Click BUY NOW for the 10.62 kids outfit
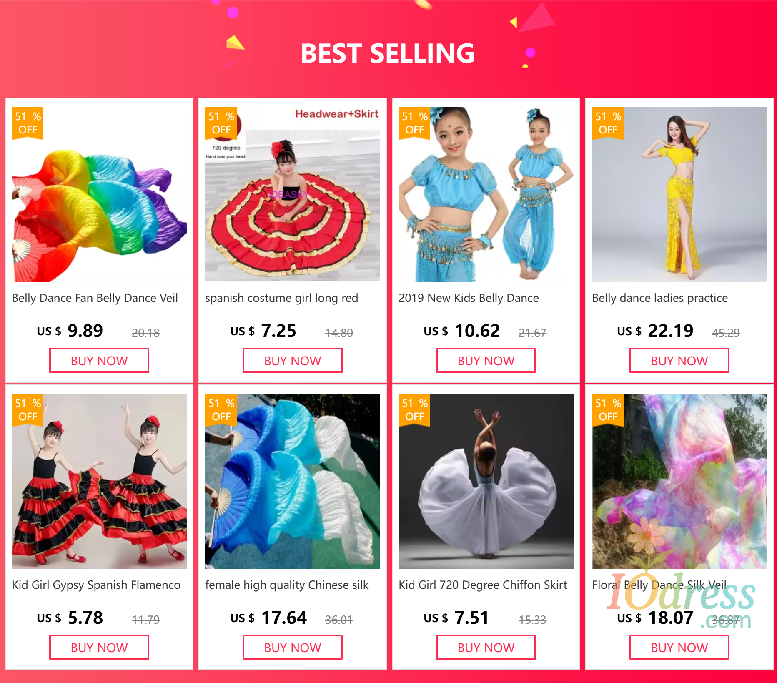 point(486,361)
